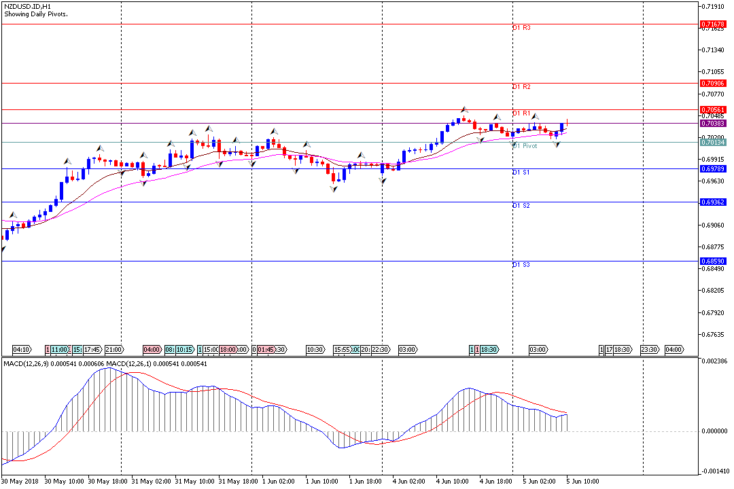Click the red 0.70906 R2 price tag

point(713,84)
